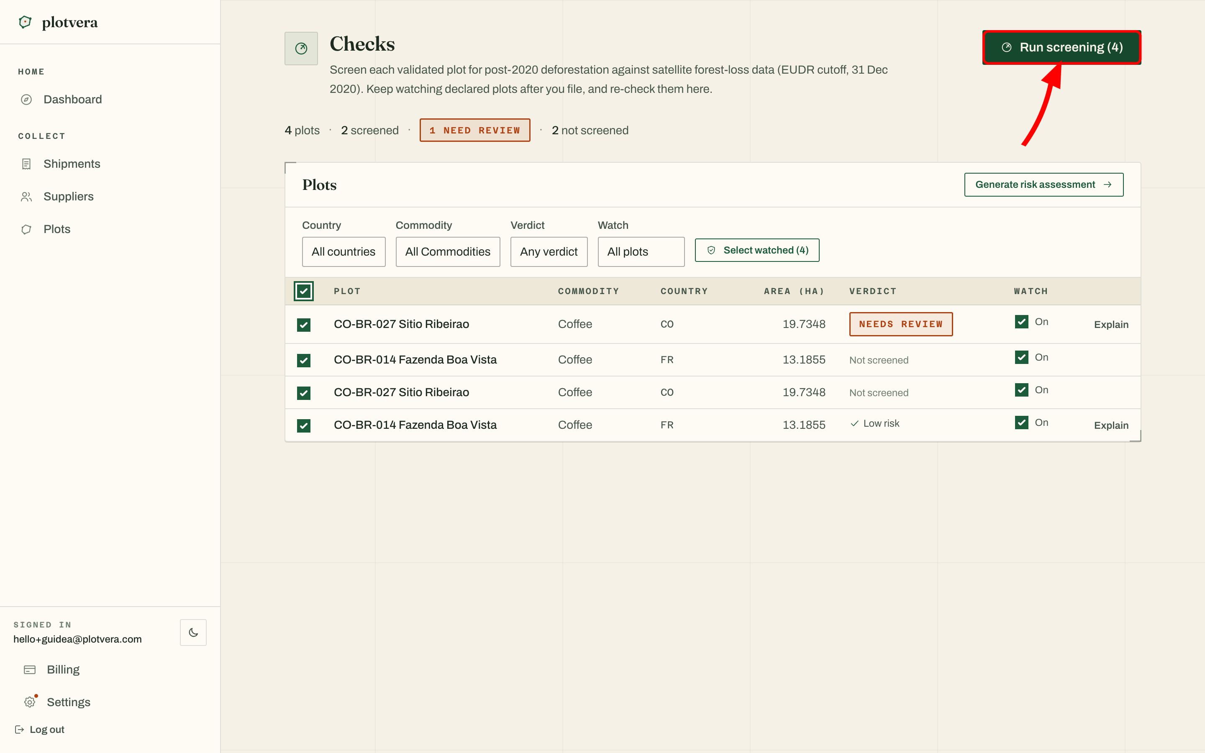The height and width of the screenshot is (753, 1205).
Task: Click the NEEDS REVIEW verdict badge
Action: point(901,324)
